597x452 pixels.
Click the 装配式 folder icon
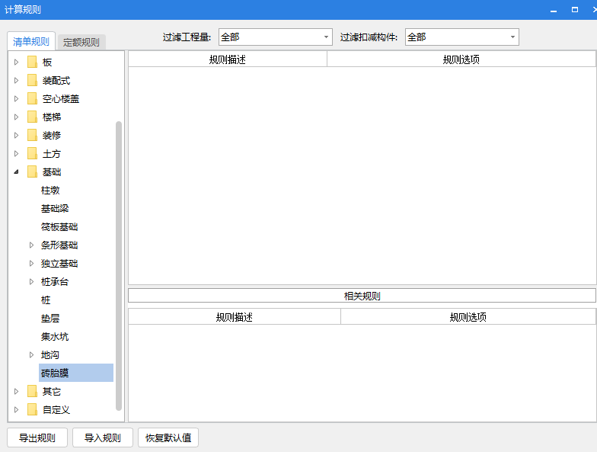pos(32,81)
